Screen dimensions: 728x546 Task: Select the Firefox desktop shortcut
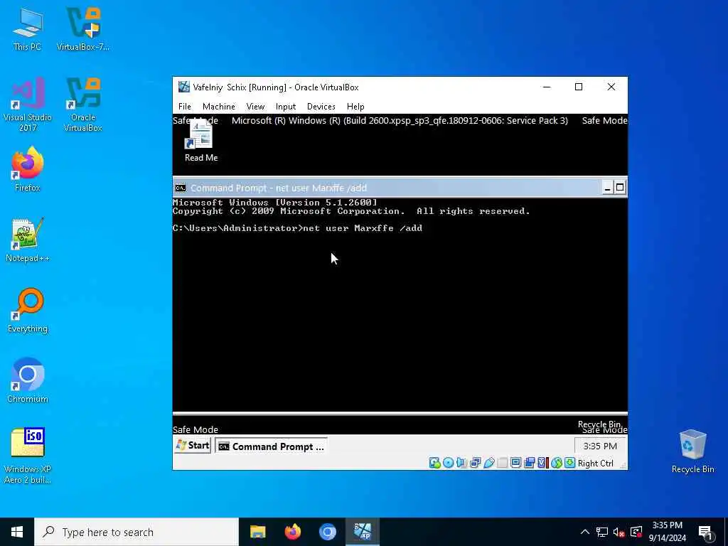(x=28, y=169)
